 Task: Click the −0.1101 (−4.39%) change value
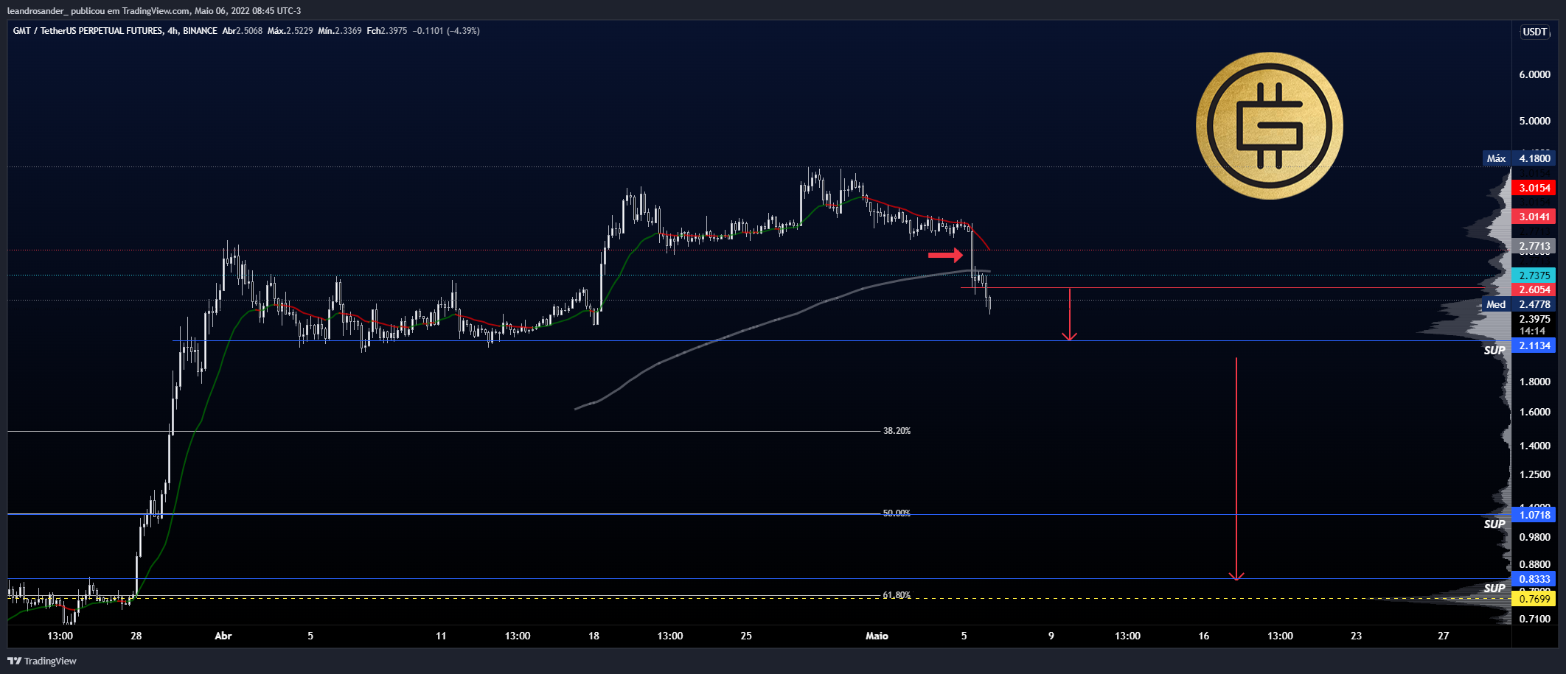coord(446,31)
